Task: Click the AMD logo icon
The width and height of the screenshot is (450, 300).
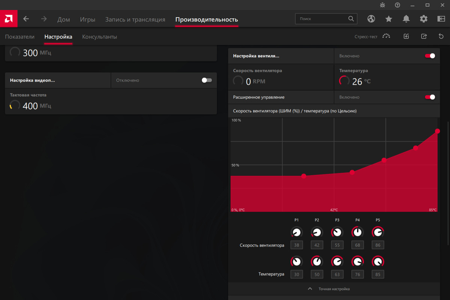Action: click(x=9, y=19)
